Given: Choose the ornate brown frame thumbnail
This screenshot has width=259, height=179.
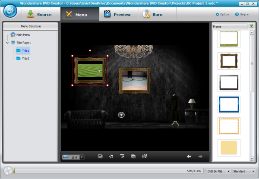Looking at the screenshot, I should pyautogui.click(x=229, y=61).
